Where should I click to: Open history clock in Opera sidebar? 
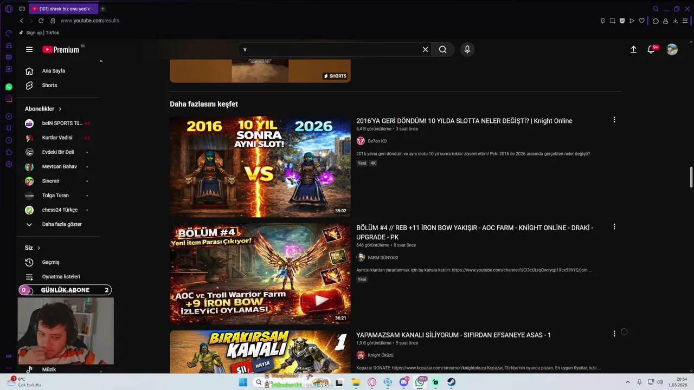click(9, 140)
